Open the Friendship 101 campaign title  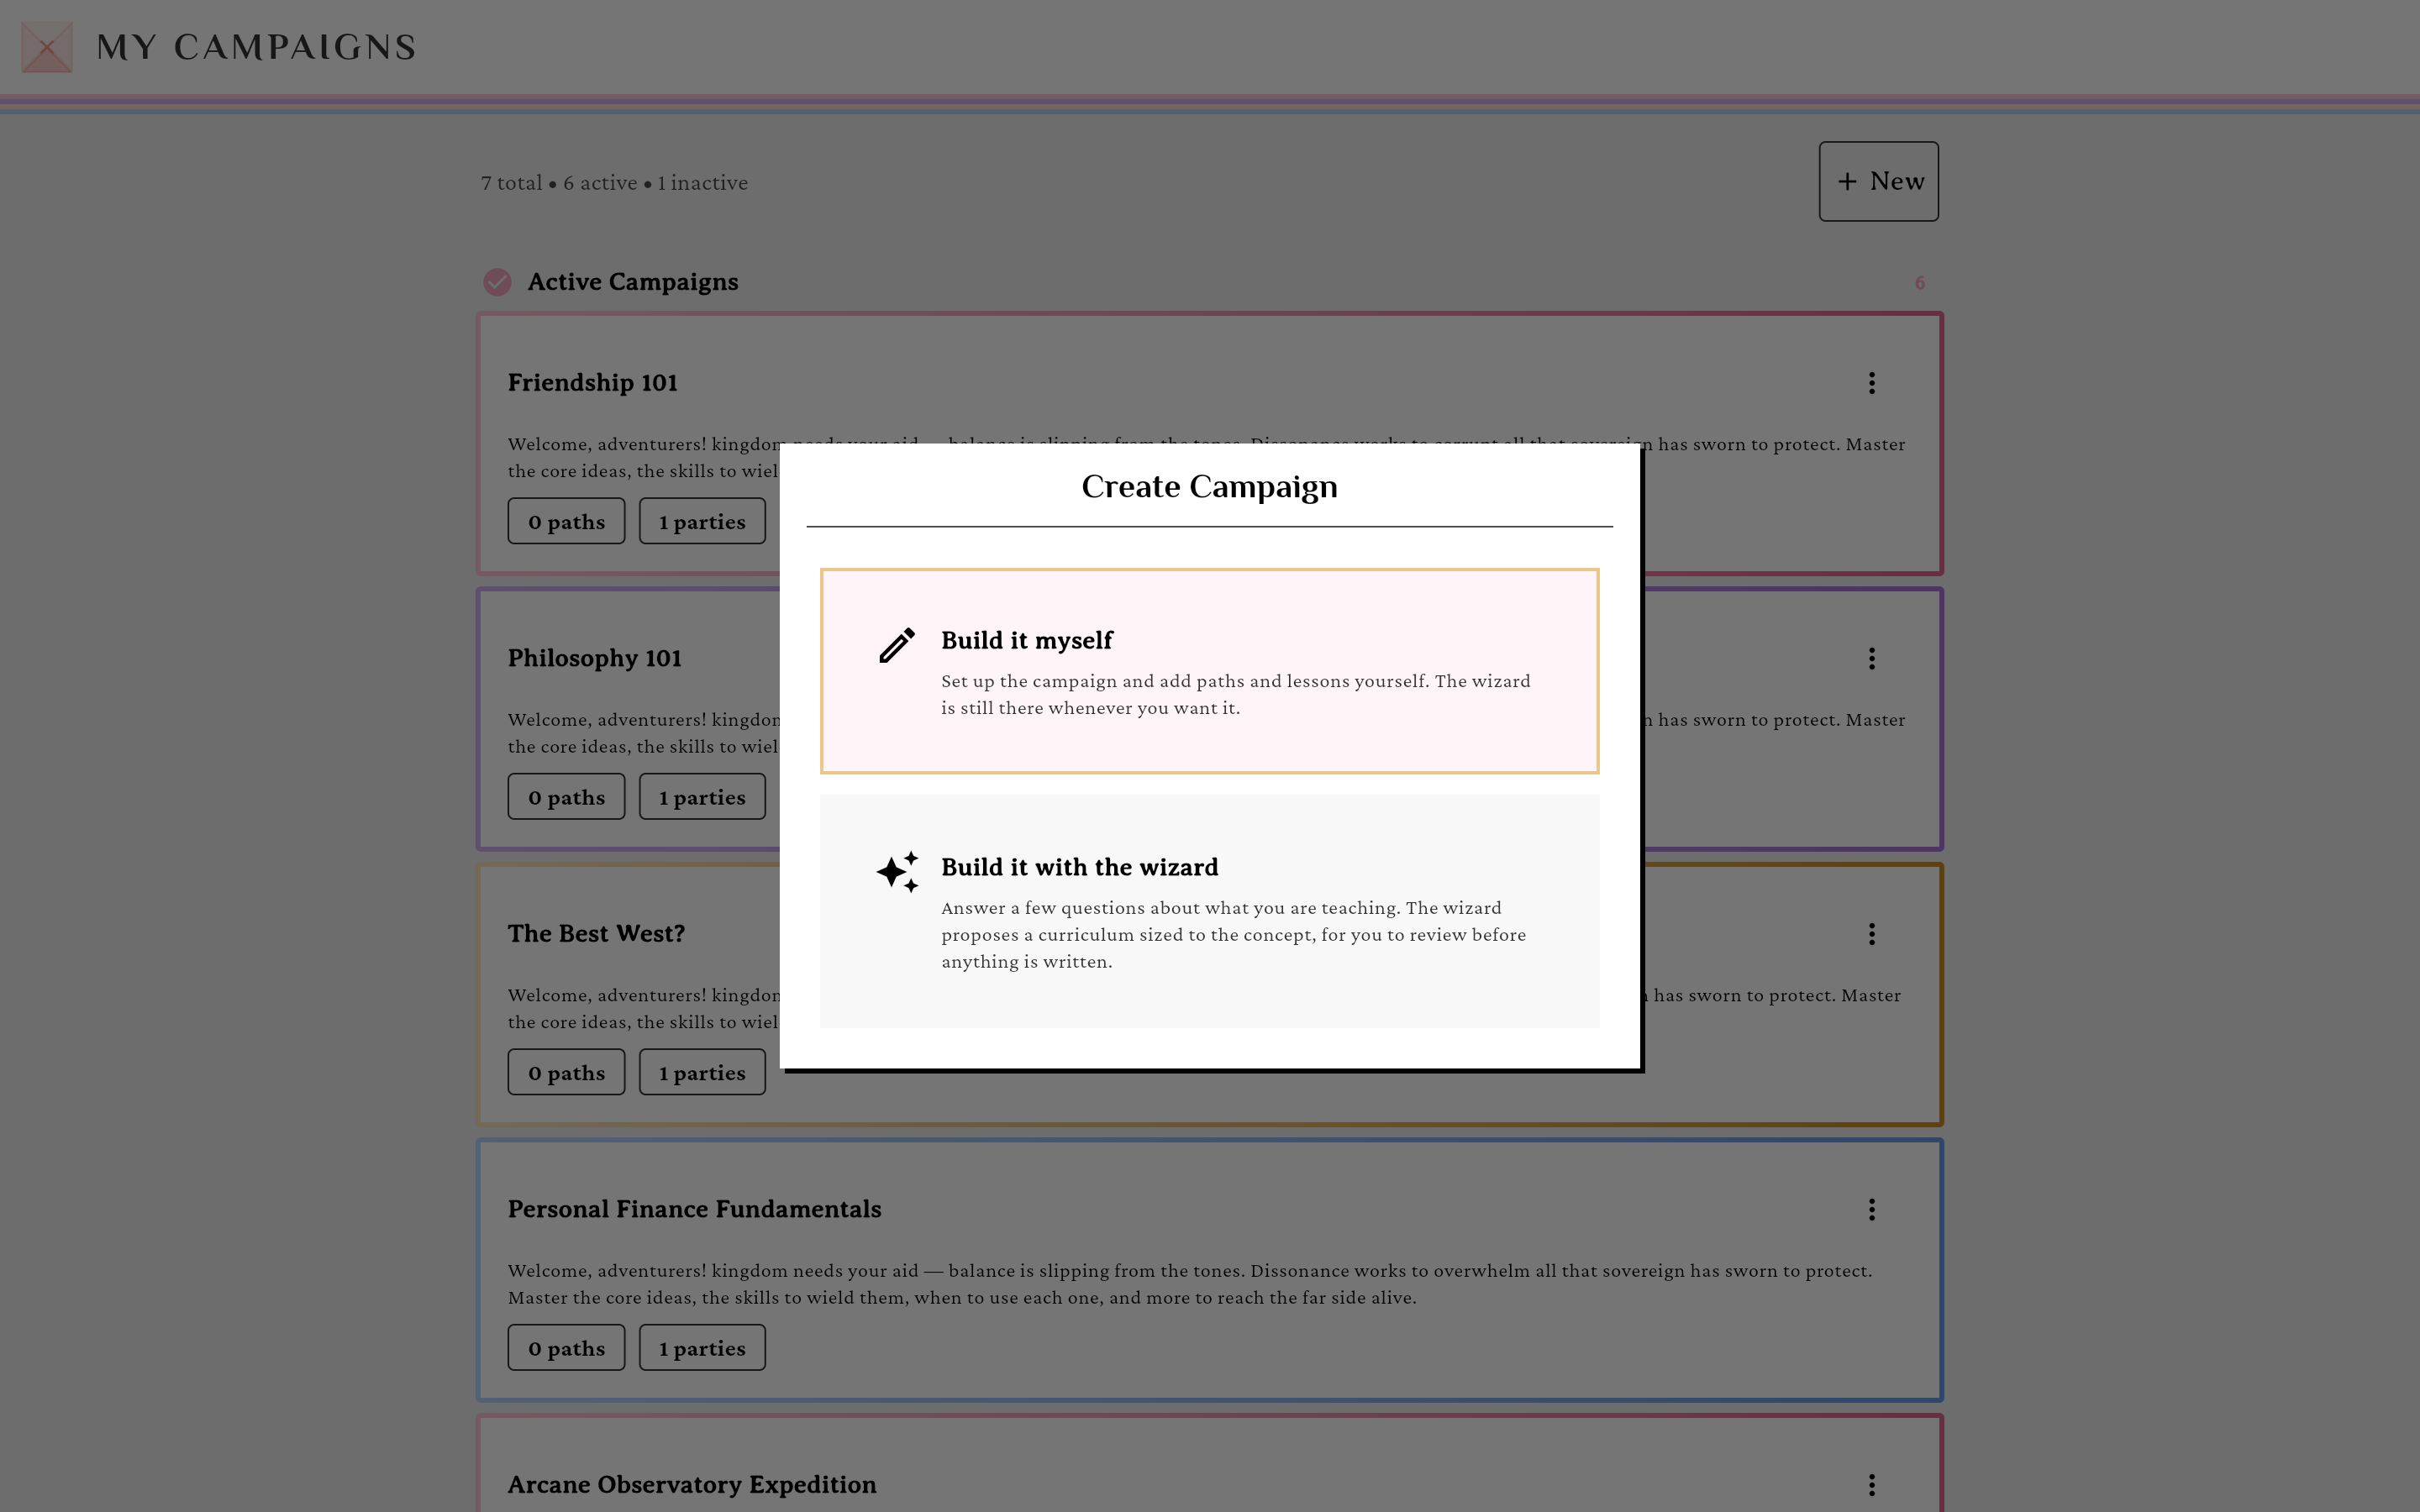[593, 383]
